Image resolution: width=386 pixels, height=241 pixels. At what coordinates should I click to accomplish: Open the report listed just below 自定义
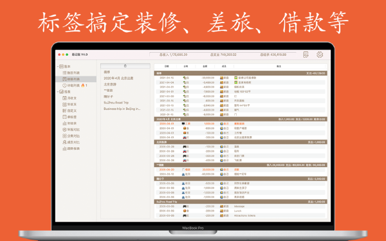69,117
